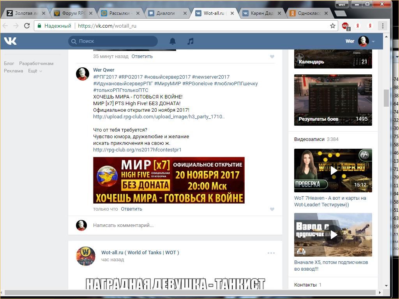399x299 pixels.
Task: Click the Wer Qwer comment avatar
Action: 83,74
